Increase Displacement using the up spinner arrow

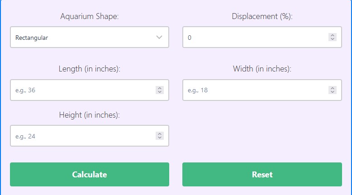click(333, 35)
